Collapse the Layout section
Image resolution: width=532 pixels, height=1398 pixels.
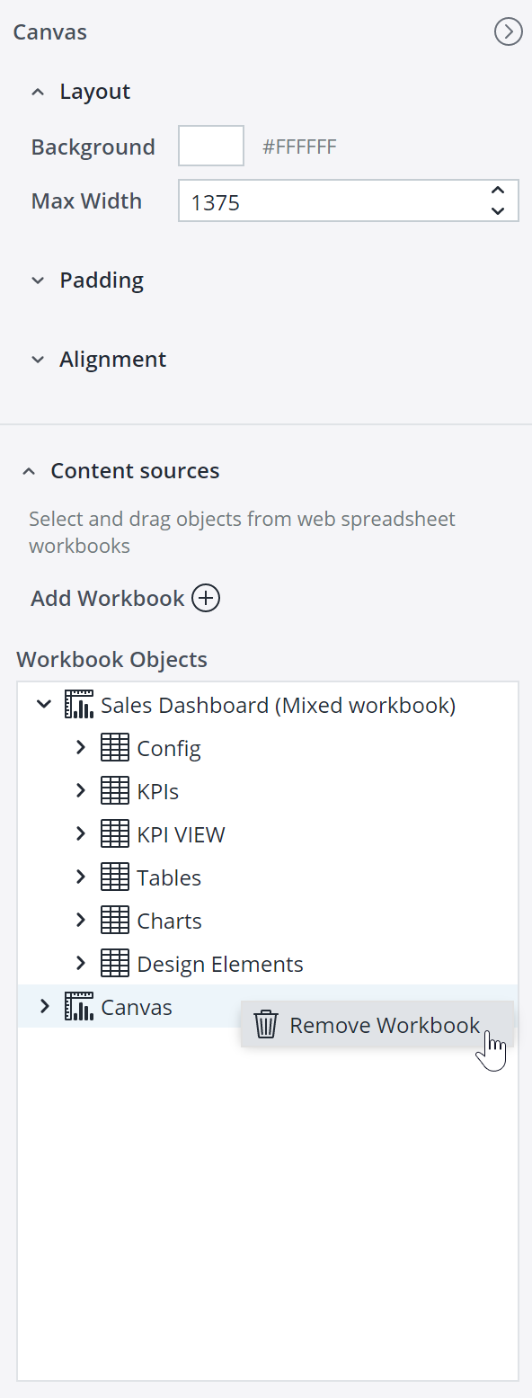pyautogui.click(x=38, y=91)
